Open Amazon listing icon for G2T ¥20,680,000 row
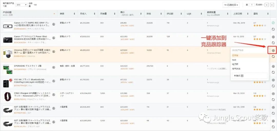This screenshot has width=277, height=131. (x=54, y=122)
